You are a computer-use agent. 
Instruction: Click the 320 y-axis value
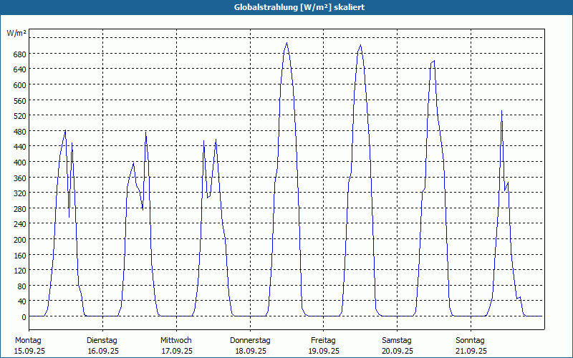[x=20, y=193]
